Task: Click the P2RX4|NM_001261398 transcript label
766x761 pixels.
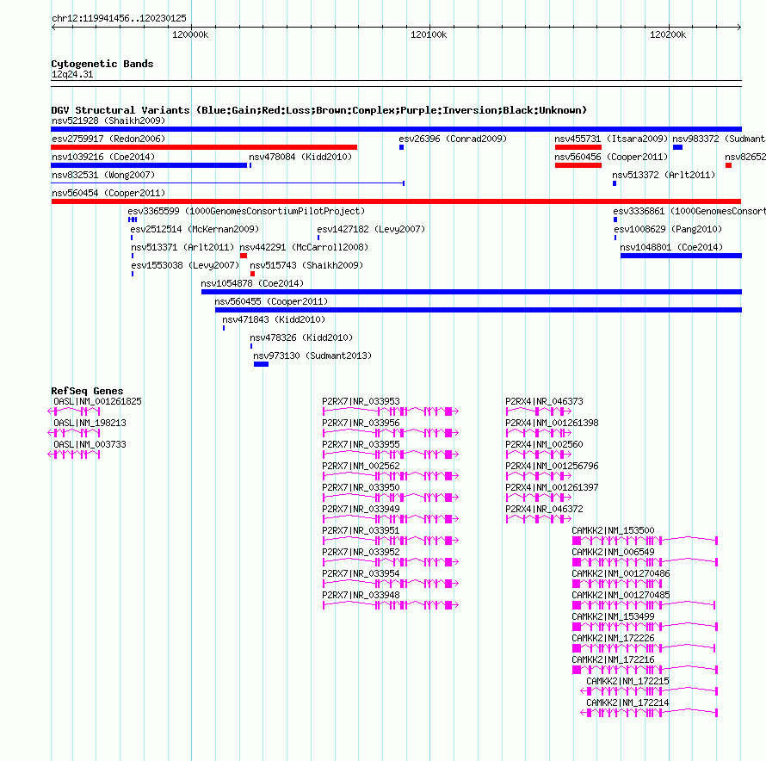Action: [552, 423]
